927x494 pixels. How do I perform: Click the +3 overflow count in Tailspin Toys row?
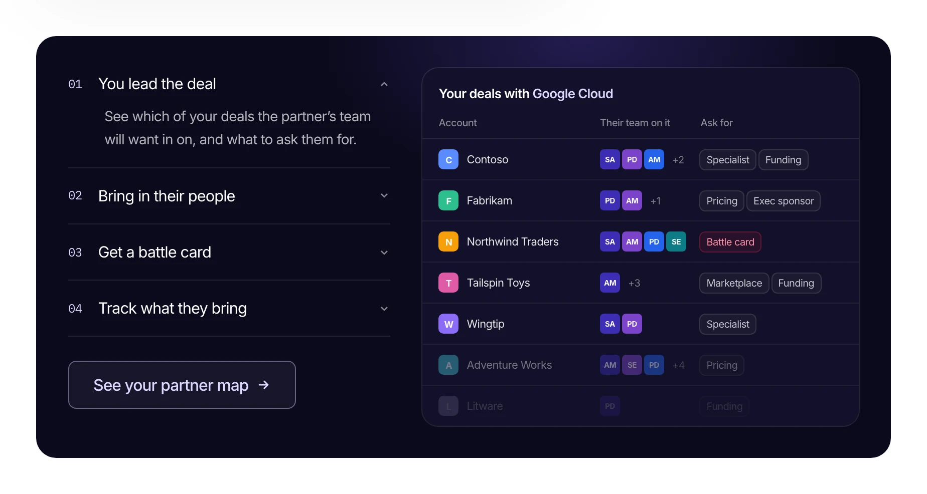point(634,283)
